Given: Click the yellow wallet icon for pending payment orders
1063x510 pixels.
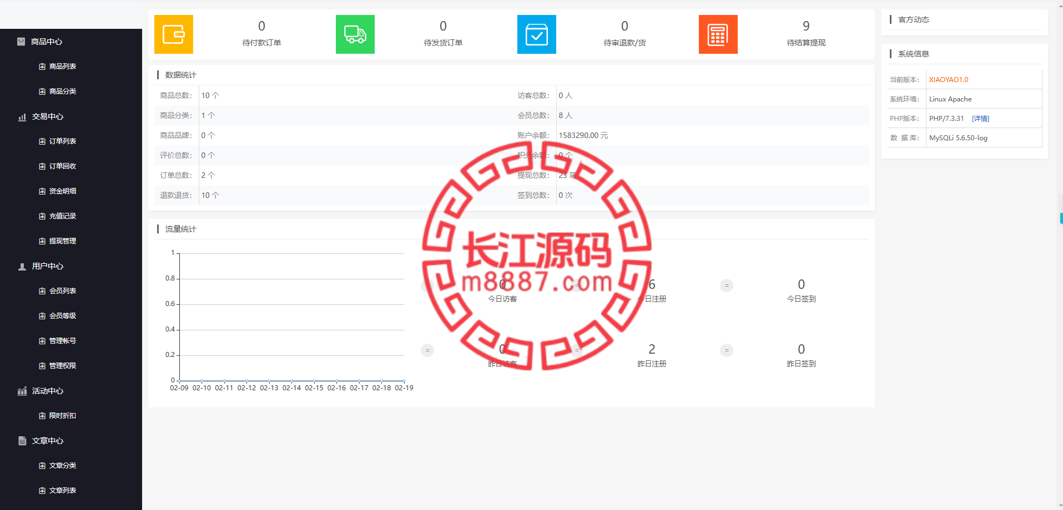Looking at the screenshot, I should (x=174, y=34).
